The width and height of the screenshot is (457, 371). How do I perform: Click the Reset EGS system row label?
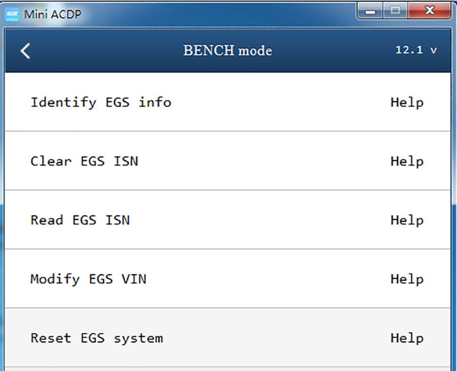click(96, 338)
